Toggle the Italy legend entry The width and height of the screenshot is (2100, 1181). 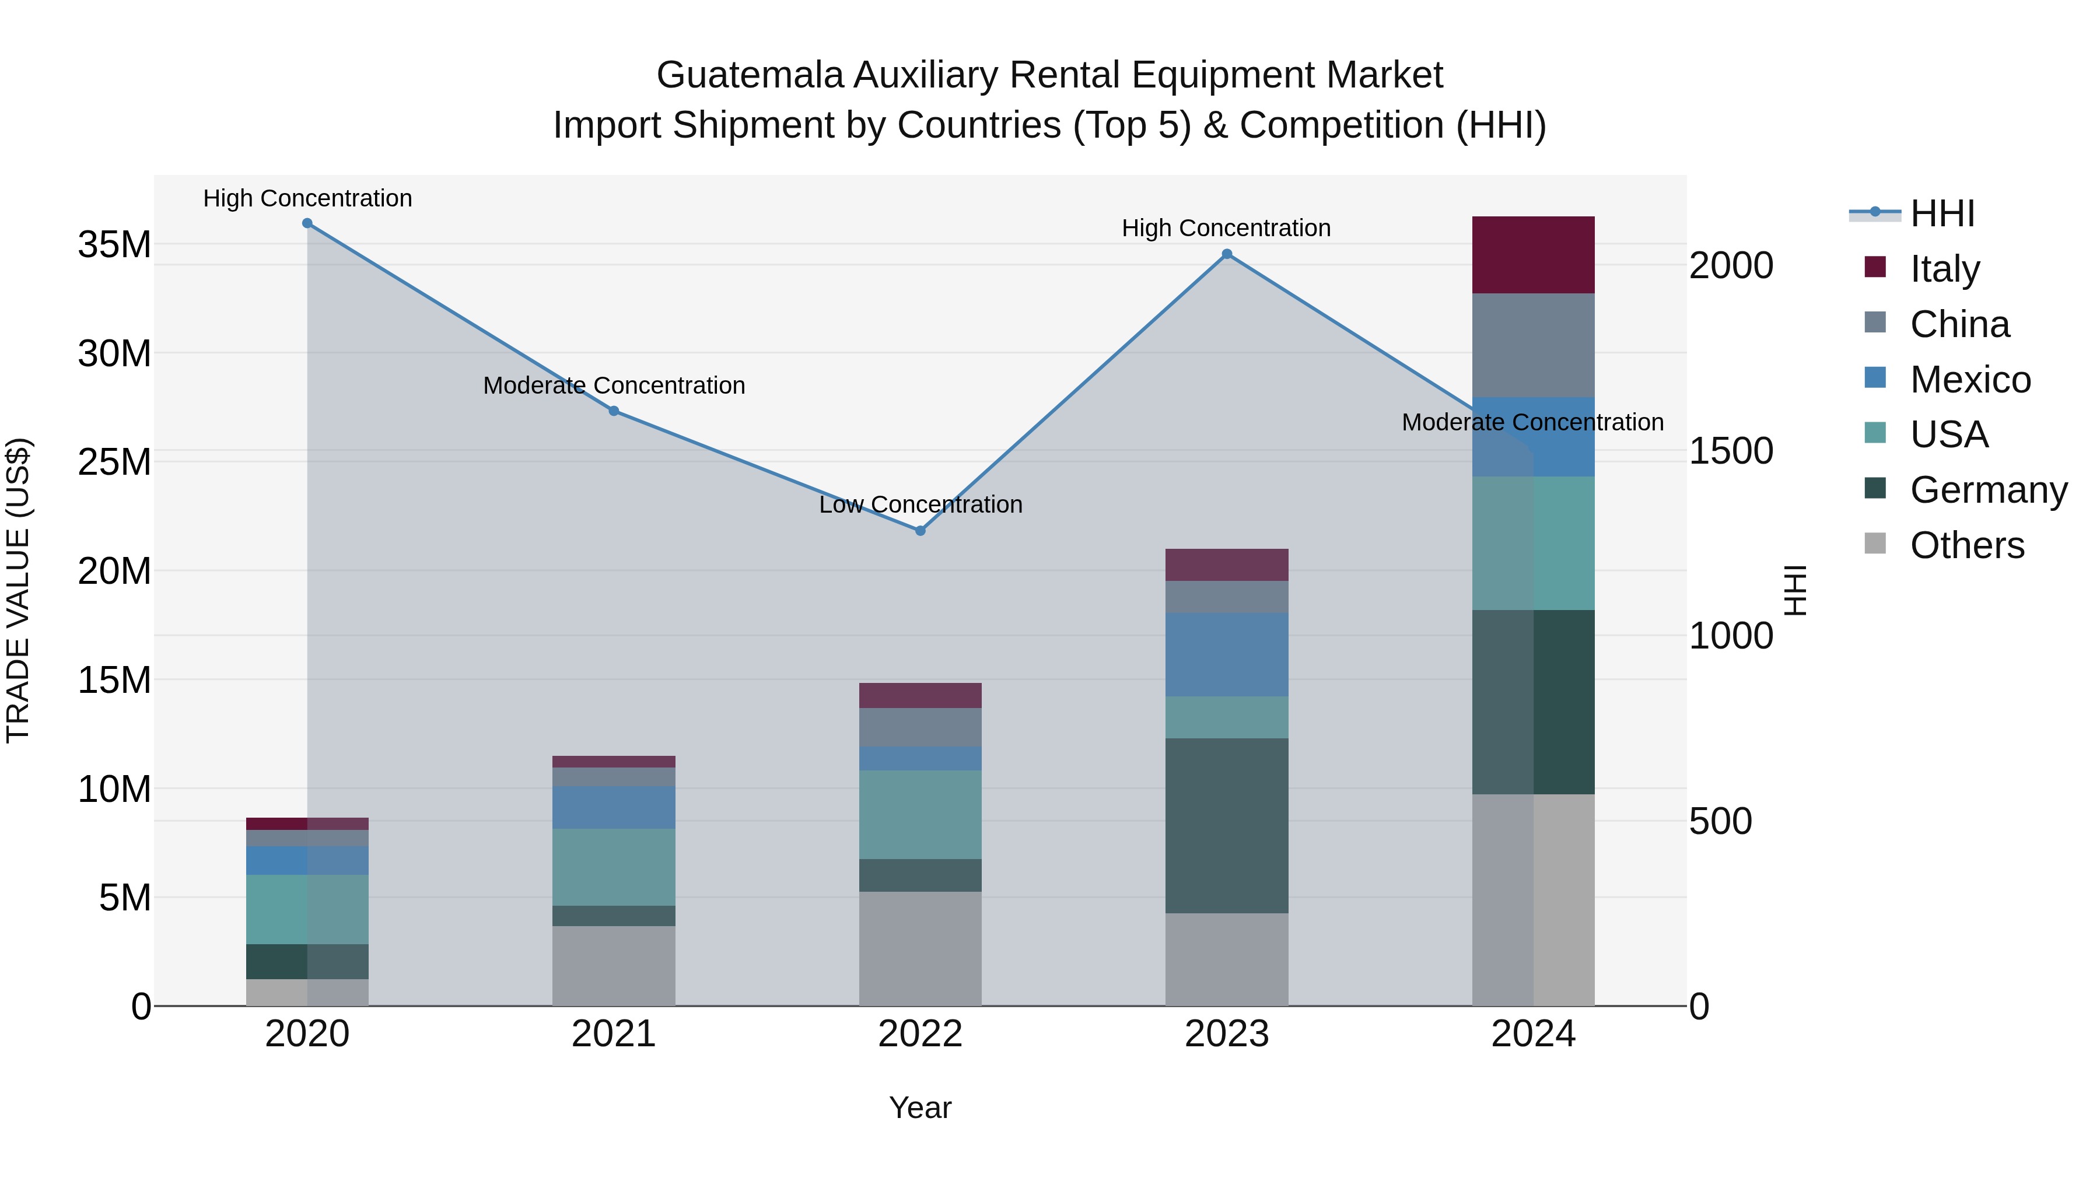1922,269
